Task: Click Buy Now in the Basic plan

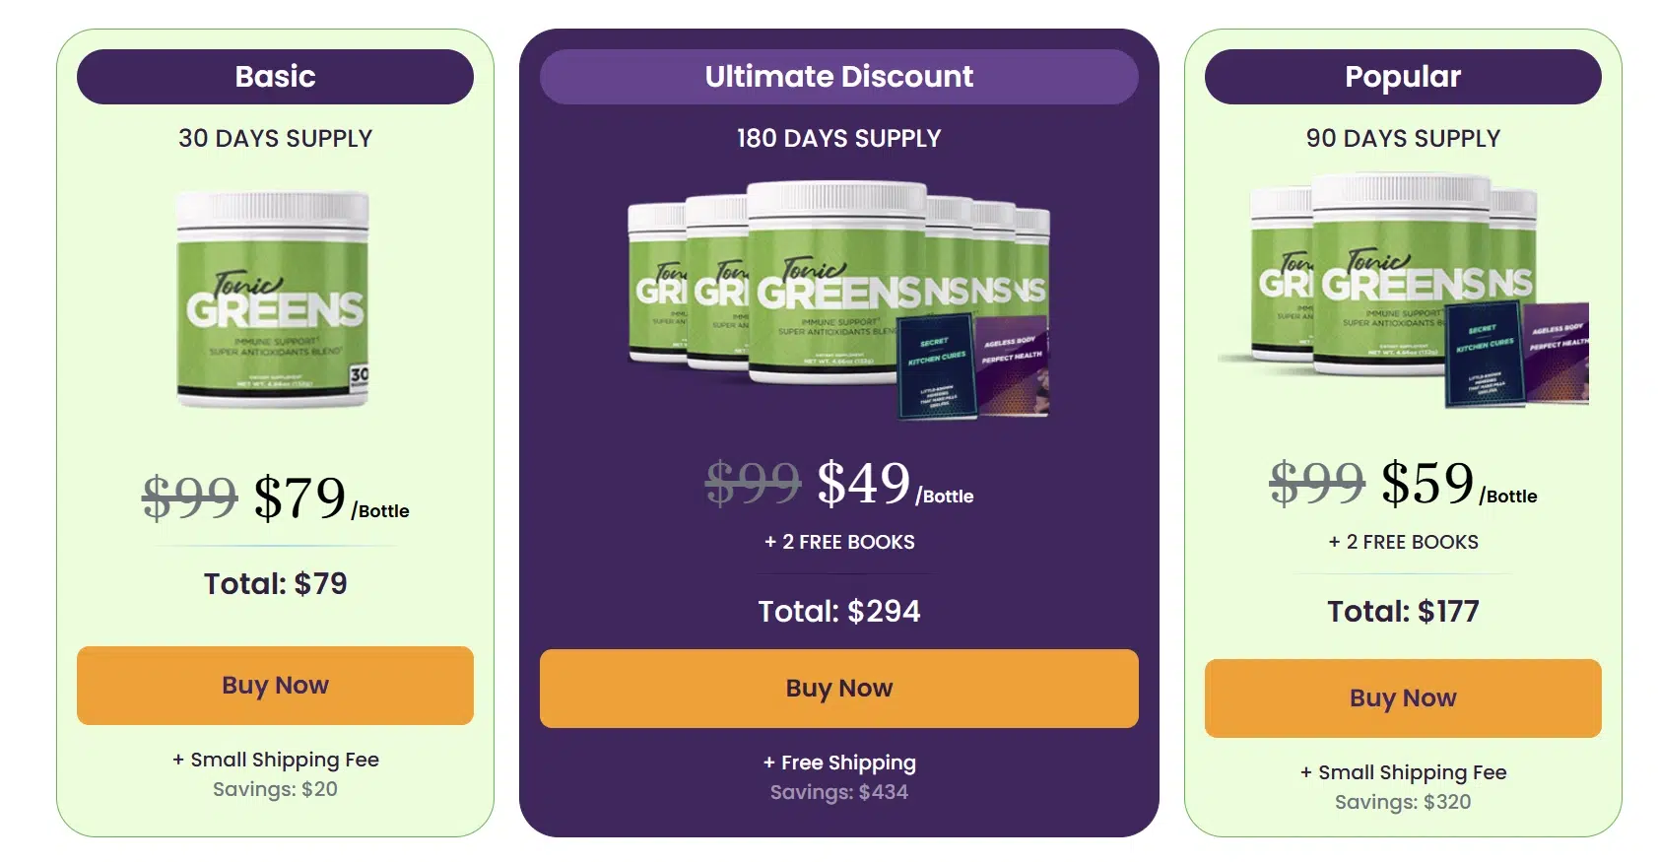Action: [275, 686]
